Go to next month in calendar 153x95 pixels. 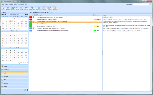[x=25, y=14]
